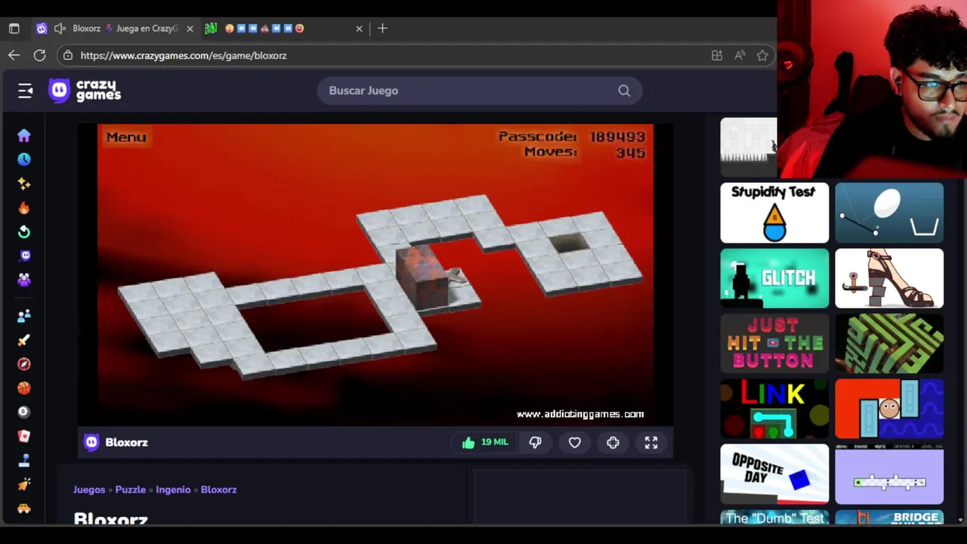Open casual games via the joystick icon
Viewport: 967px width, 544px height.
tap(24, 460)
